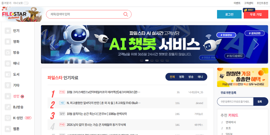Click keyword 연애박사
Image resolution: width=270 pixels, height=135 pixels.
(231, 122)
